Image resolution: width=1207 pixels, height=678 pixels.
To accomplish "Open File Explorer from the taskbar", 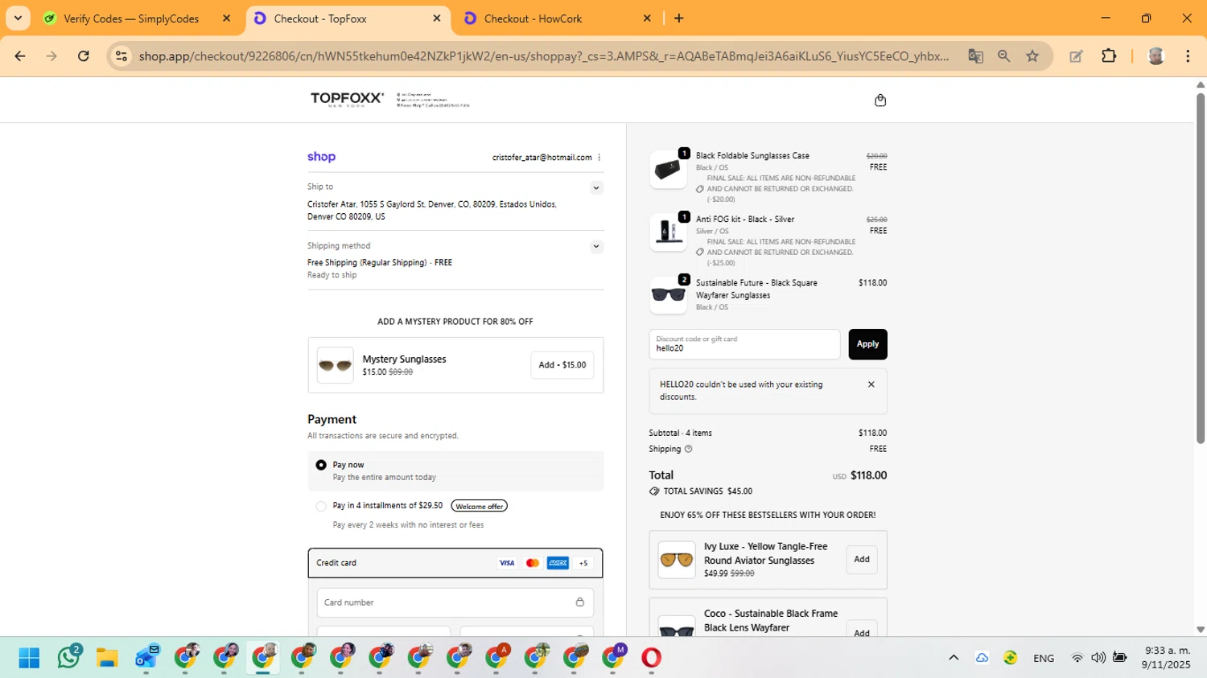I will (x=107, y=658).
